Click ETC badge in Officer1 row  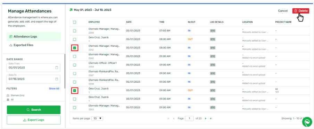pyautogui.click(x=213, y=65)
